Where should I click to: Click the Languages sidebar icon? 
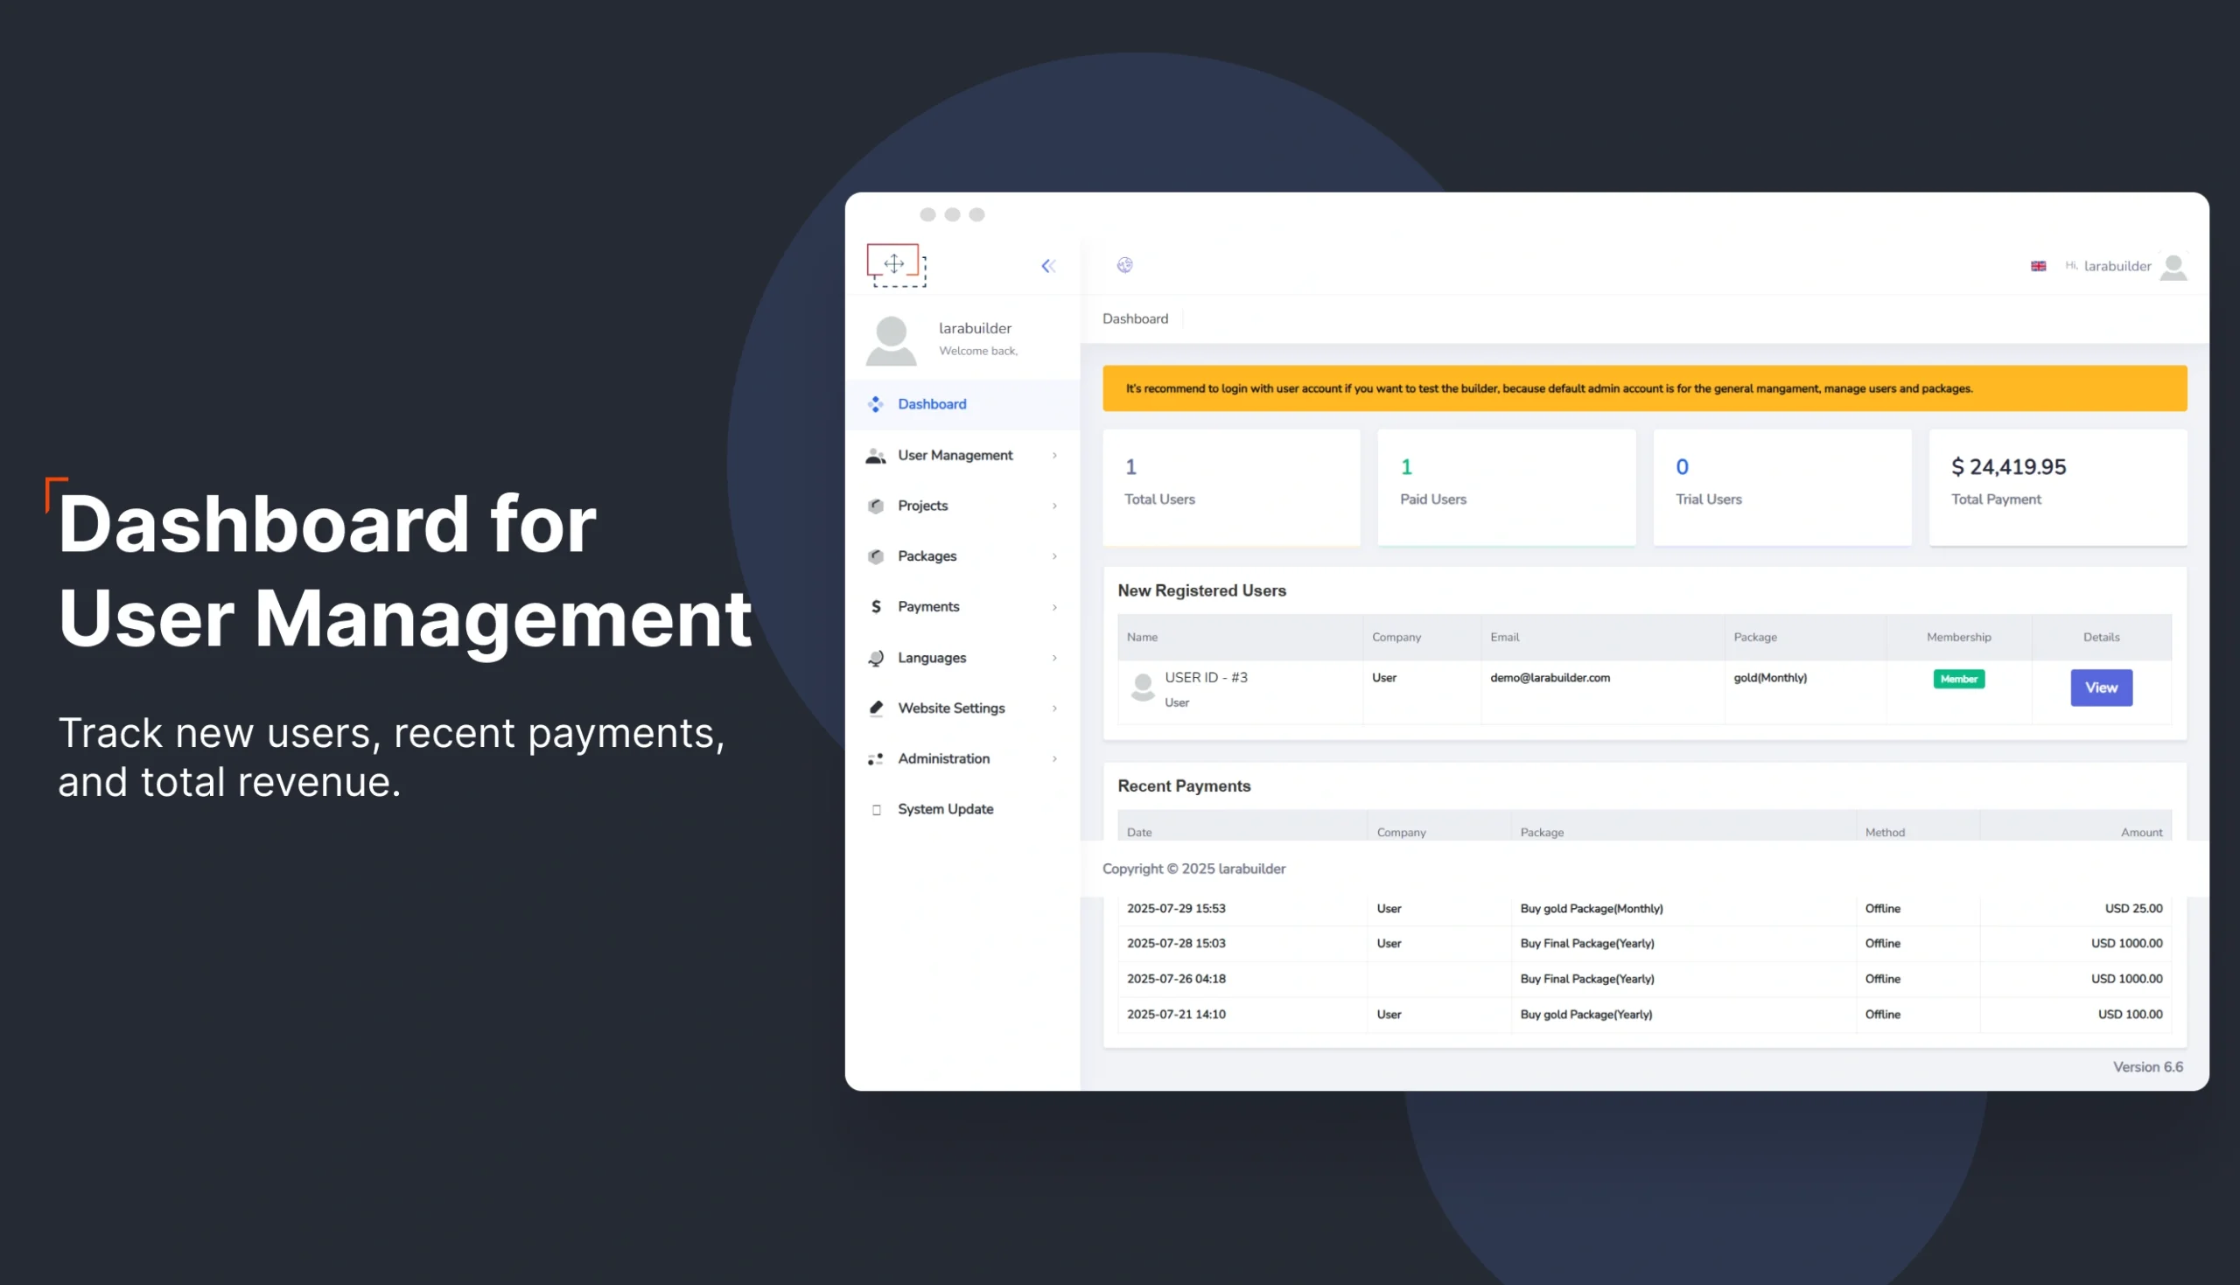click(876, 658)
